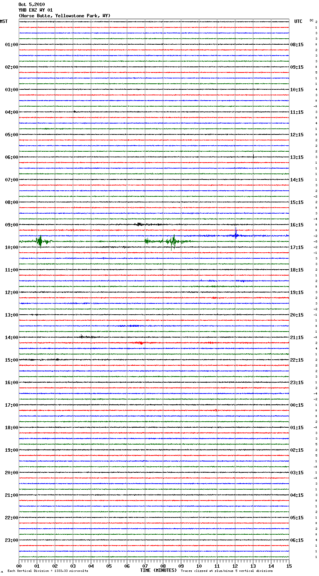Click the 06:00 MST time label
Viewport: 319px width, 576px height.
pos(12,157)
